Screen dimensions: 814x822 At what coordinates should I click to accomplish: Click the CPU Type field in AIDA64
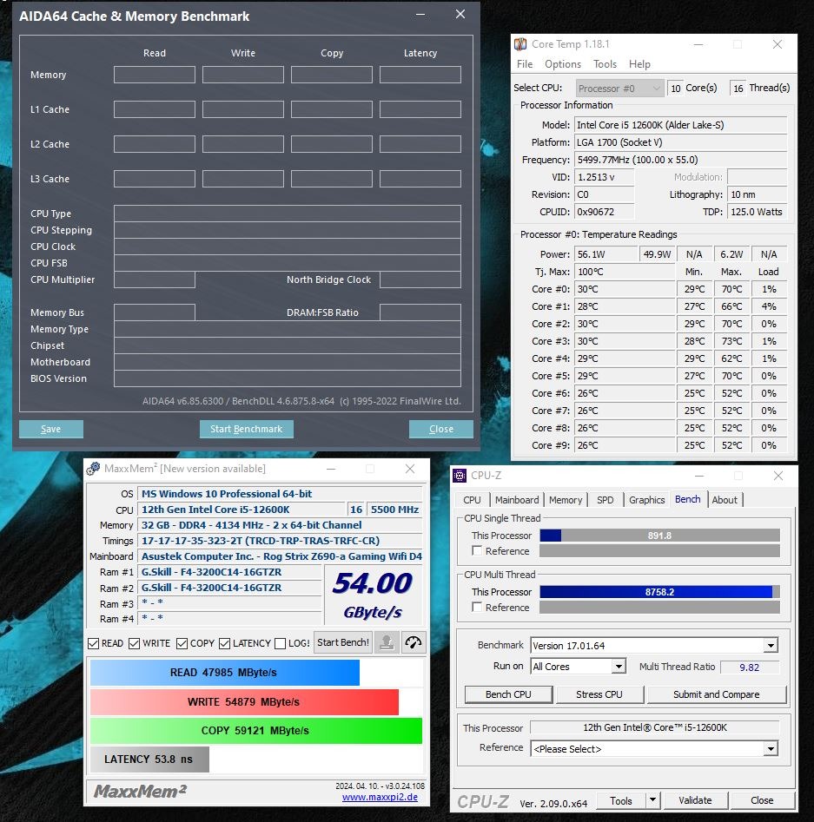click(288, 214)
